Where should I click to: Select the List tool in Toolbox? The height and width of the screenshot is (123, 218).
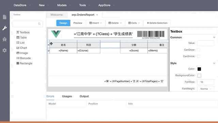pyautogui.click(x=20, y=42)
